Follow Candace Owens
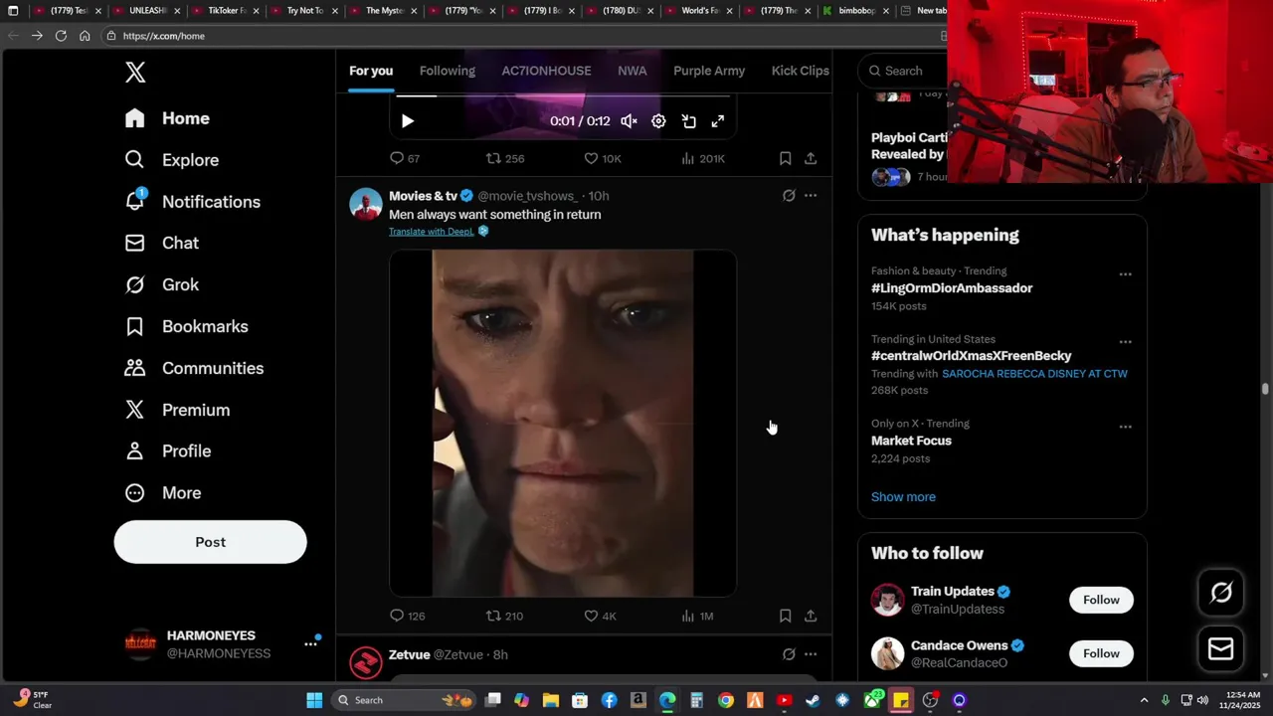This screenshot has height=716, width=1273. (1101, 653)
